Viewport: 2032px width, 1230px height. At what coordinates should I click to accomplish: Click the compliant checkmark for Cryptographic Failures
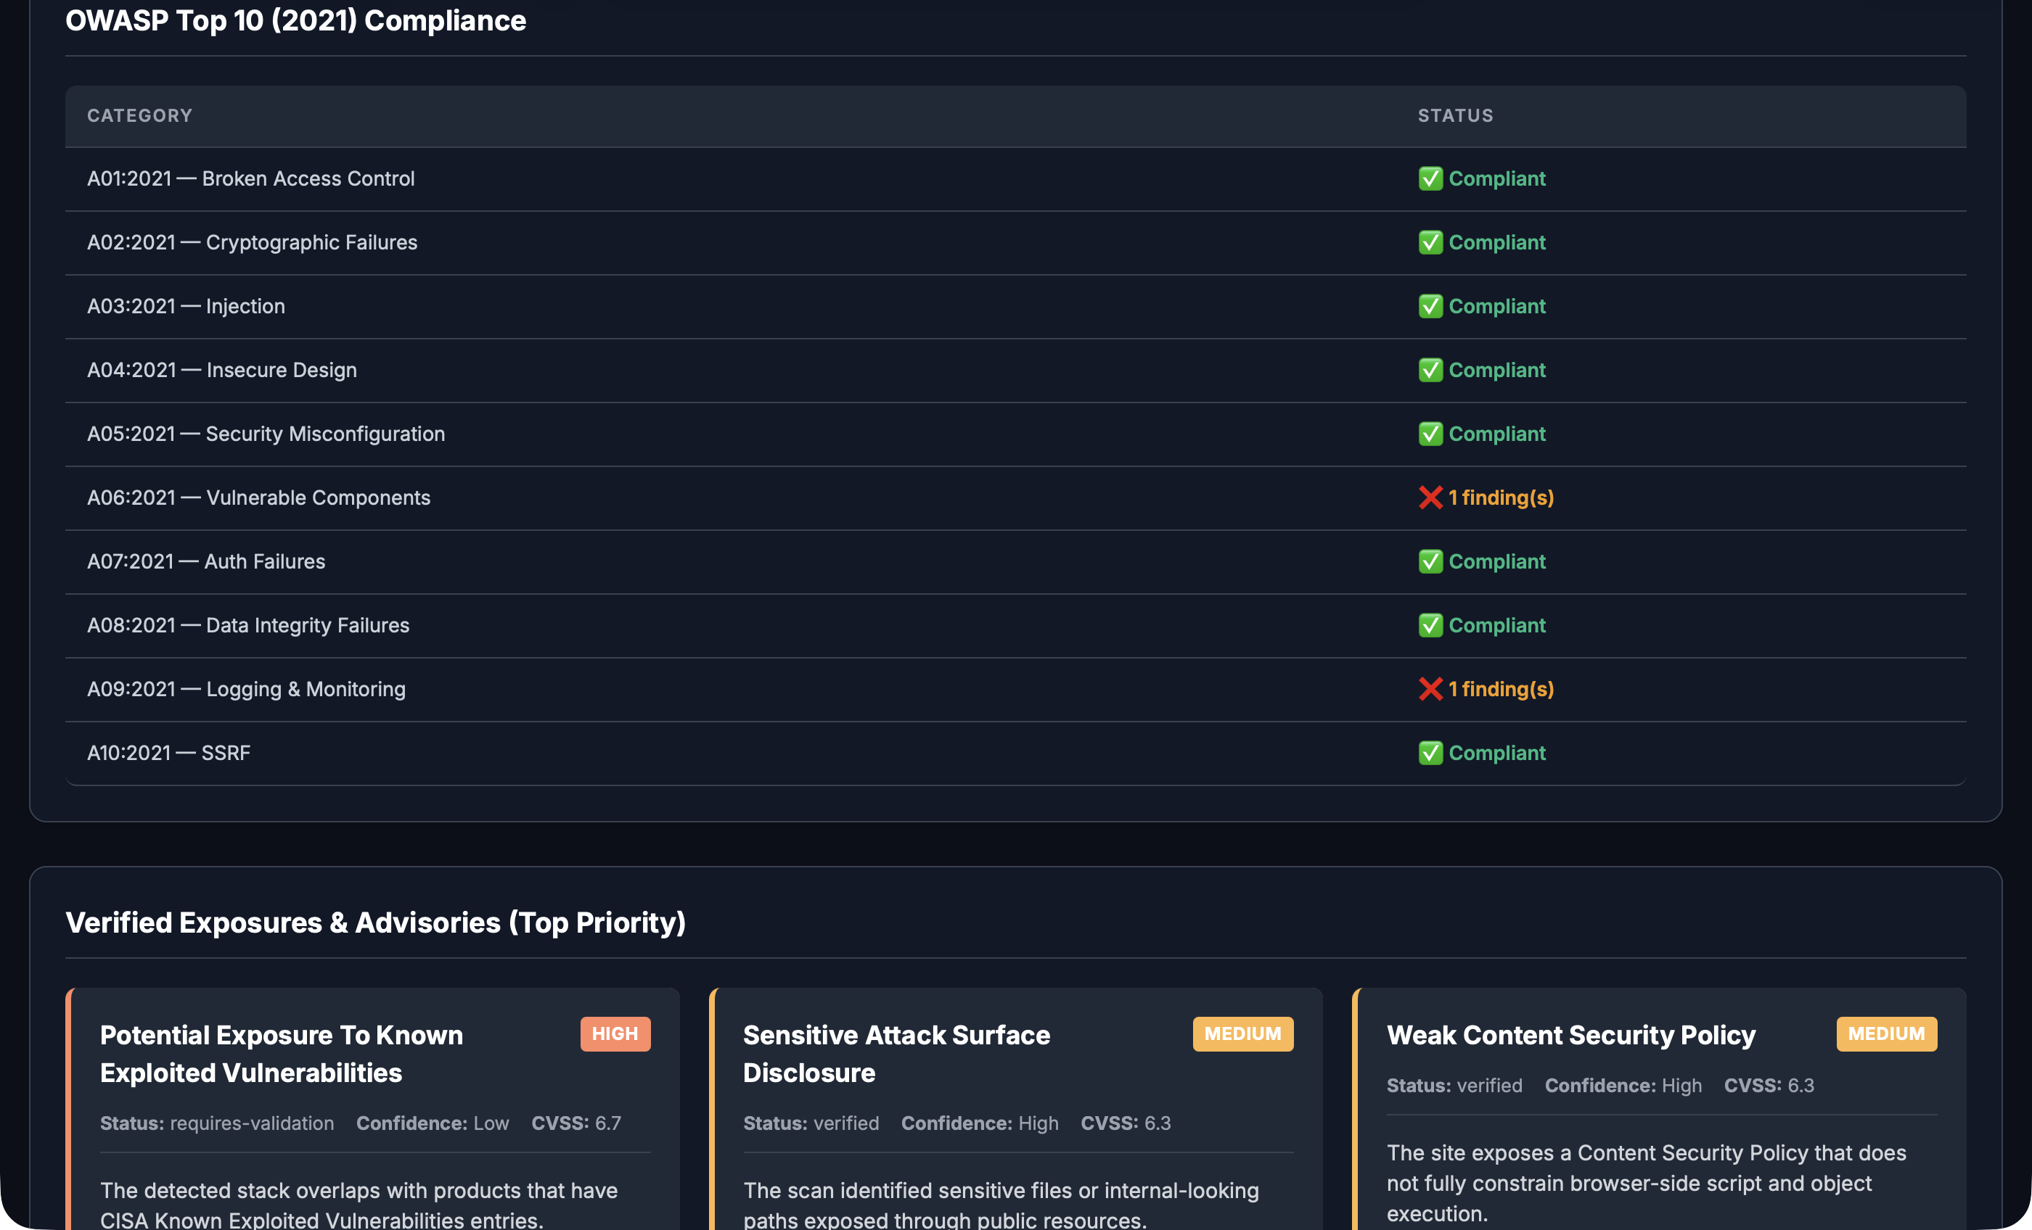pyautogui.click(x=1432, y=242)
